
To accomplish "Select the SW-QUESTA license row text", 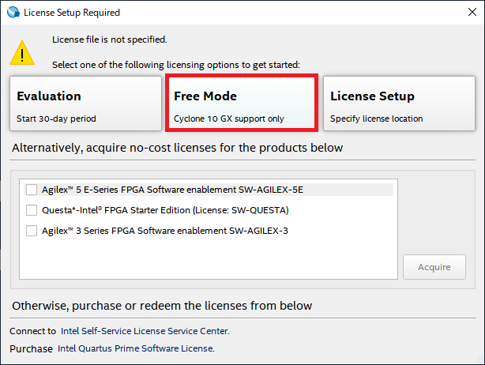I will (x=165, y=210).
